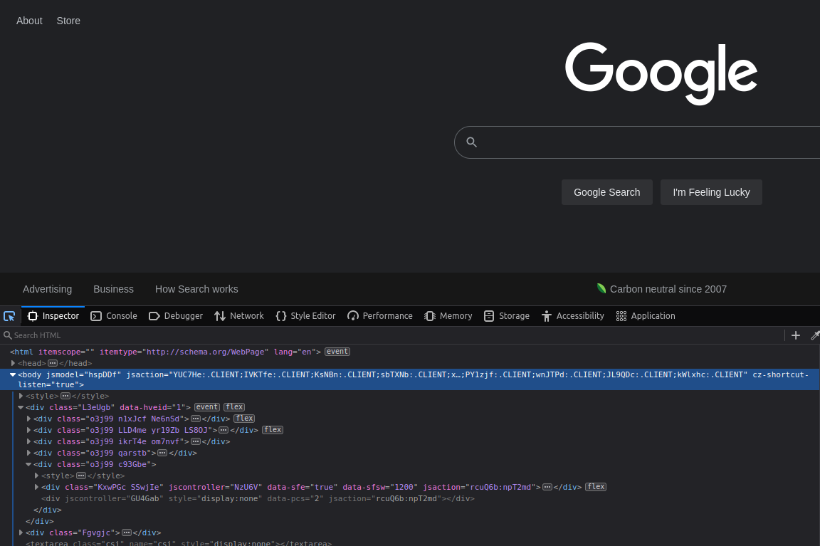This screenshot has height=546, width=820.
Task: Open the Storage panel
Action: tap(507, 316)
